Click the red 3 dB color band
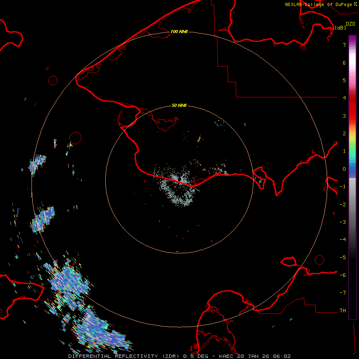359x359 pixels. [x=352, y=116]
